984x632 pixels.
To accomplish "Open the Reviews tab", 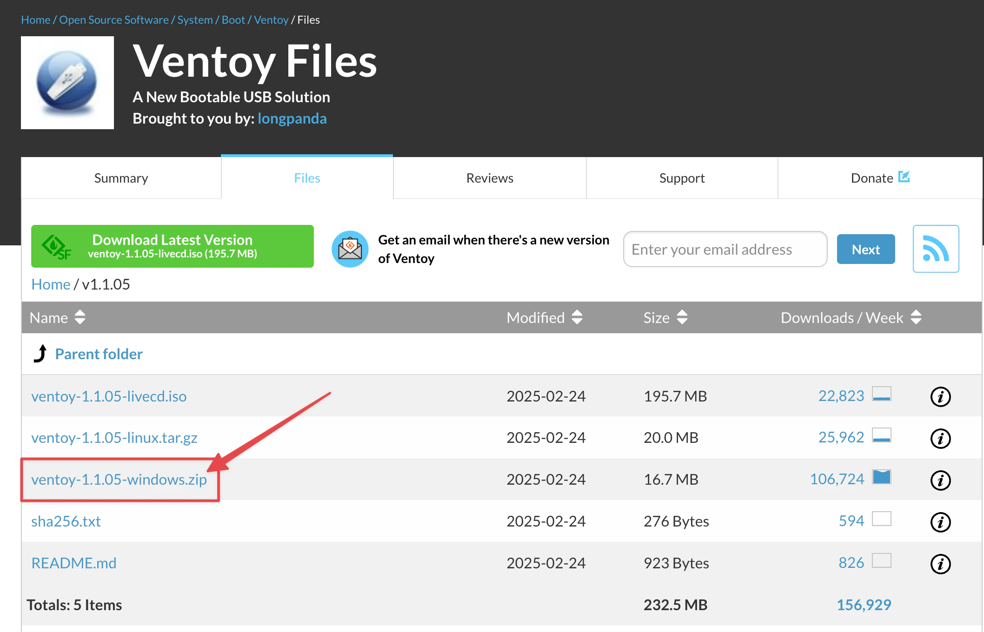I will pos(490,178).
